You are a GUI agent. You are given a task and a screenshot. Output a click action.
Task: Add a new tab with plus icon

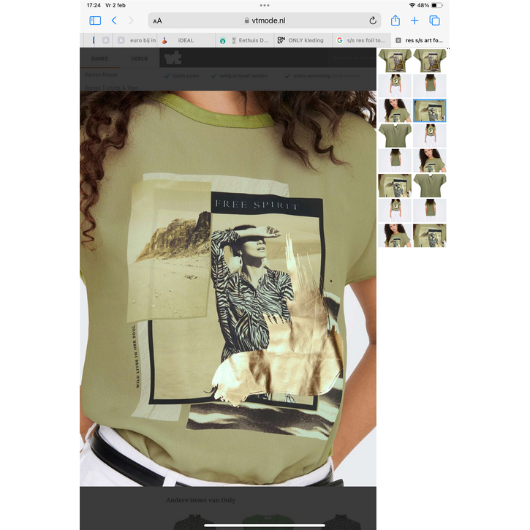[x=414, y=20]
